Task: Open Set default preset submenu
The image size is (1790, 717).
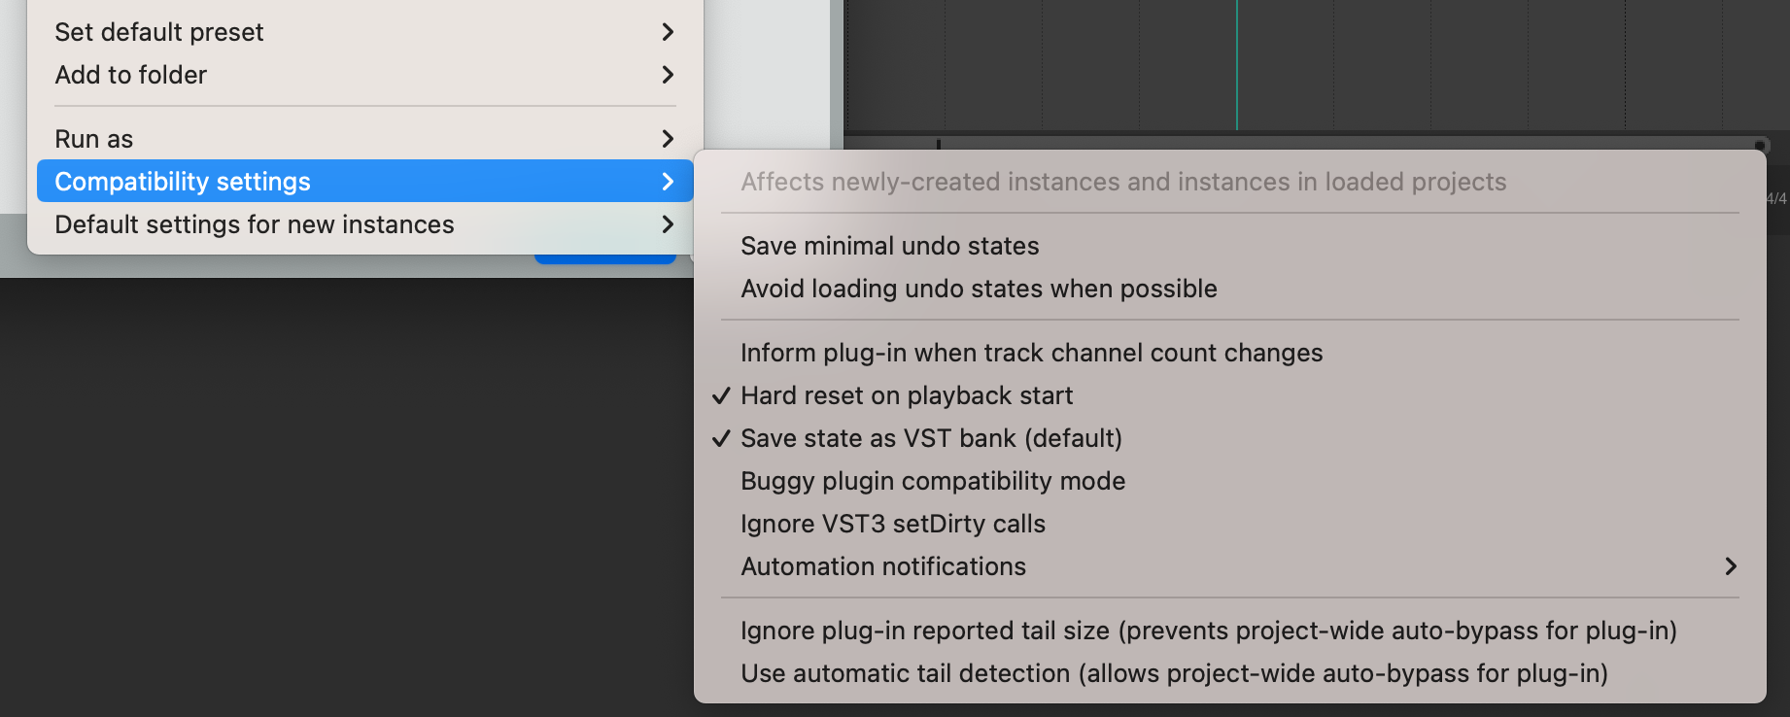Action: 159,32
